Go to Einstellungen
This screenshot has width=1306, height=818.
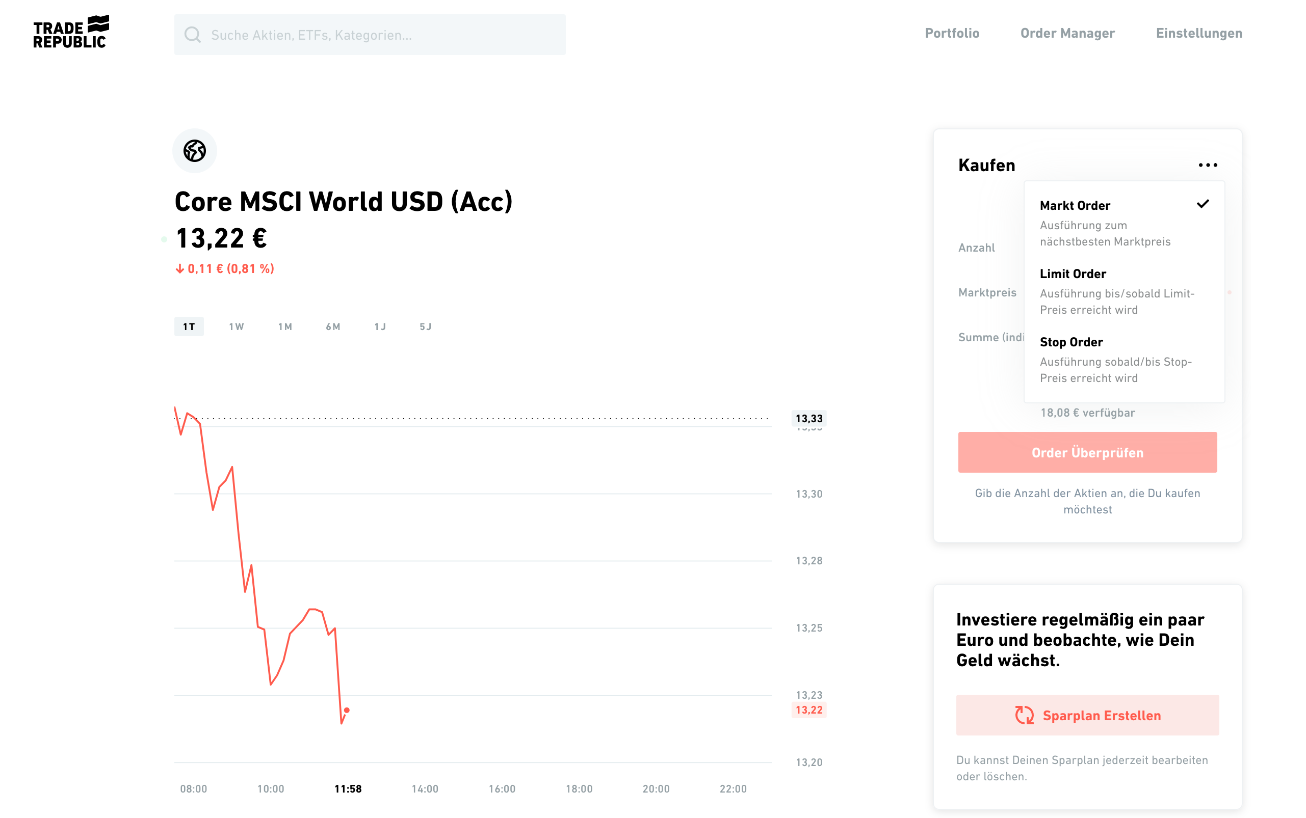pyautogui.click(x=1199, y=34)
